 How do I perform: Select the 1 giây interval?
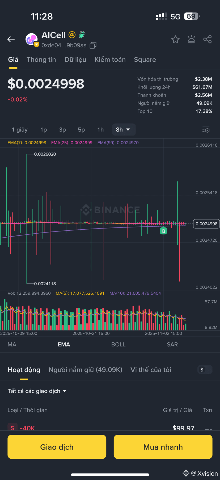tap(20, 130)
